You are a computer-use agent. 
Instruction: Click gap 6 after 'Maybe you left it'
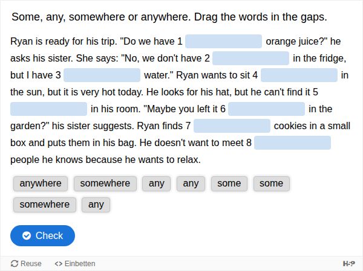(x=266, y=109)
